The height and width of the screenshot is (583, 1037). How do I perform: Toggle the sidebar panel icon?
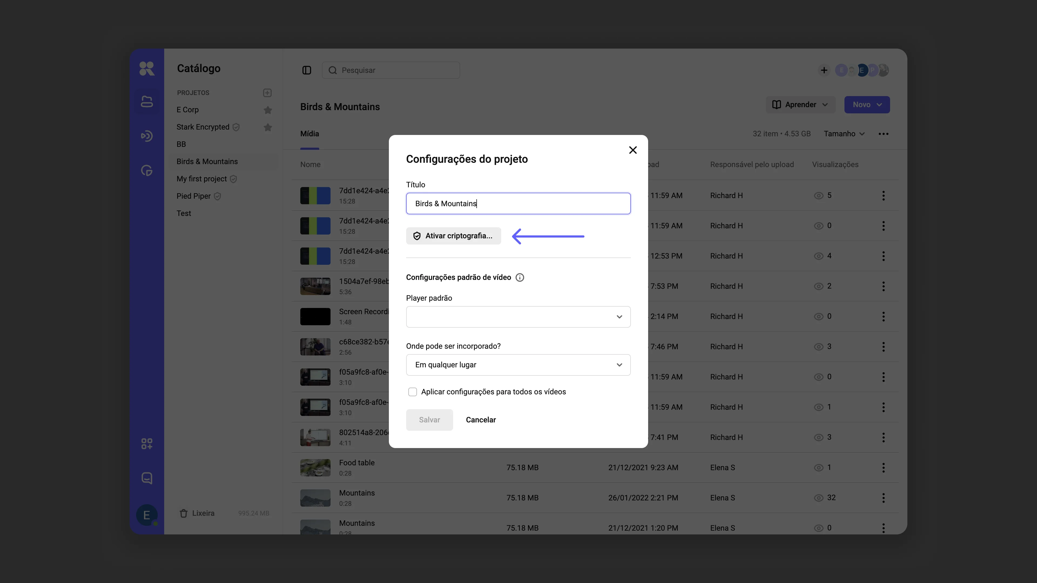pyautogui.click(x=307, y=70)
